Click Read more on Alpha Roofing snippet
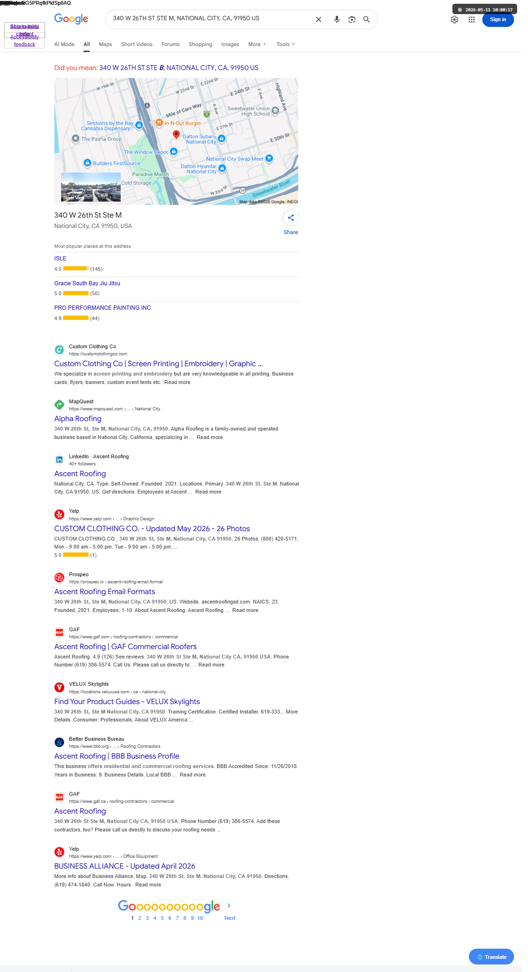 (x=210, y=437)
